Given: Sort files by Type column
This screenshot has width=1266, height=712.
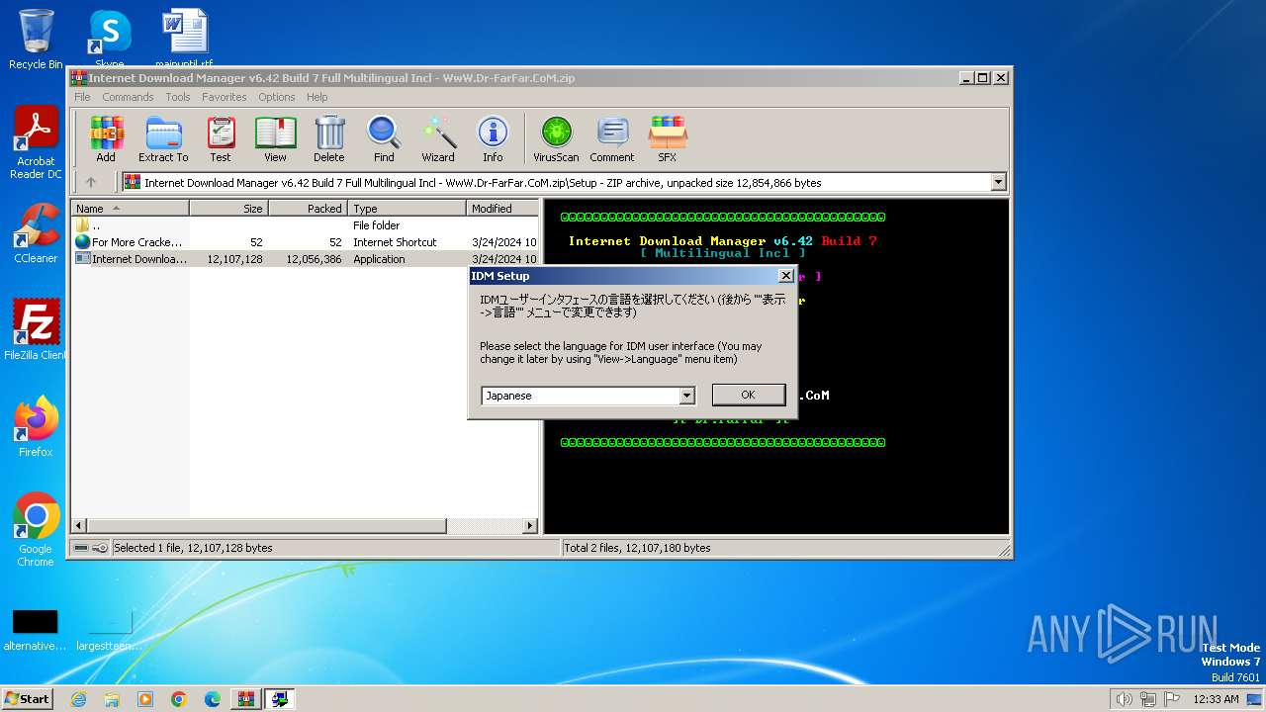Looking at the screenshot, I should click(407, 208).
